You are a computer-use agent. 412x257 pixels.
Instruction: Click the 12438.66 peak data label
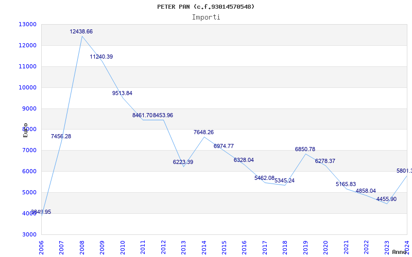click(81, 32)
